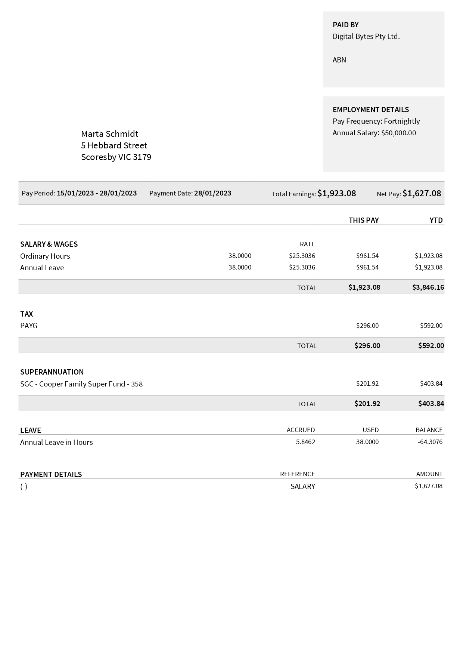Click the Annual Salary $50,000.00 line
Viewport: 463px width, 656px height.
click(374, 133)
